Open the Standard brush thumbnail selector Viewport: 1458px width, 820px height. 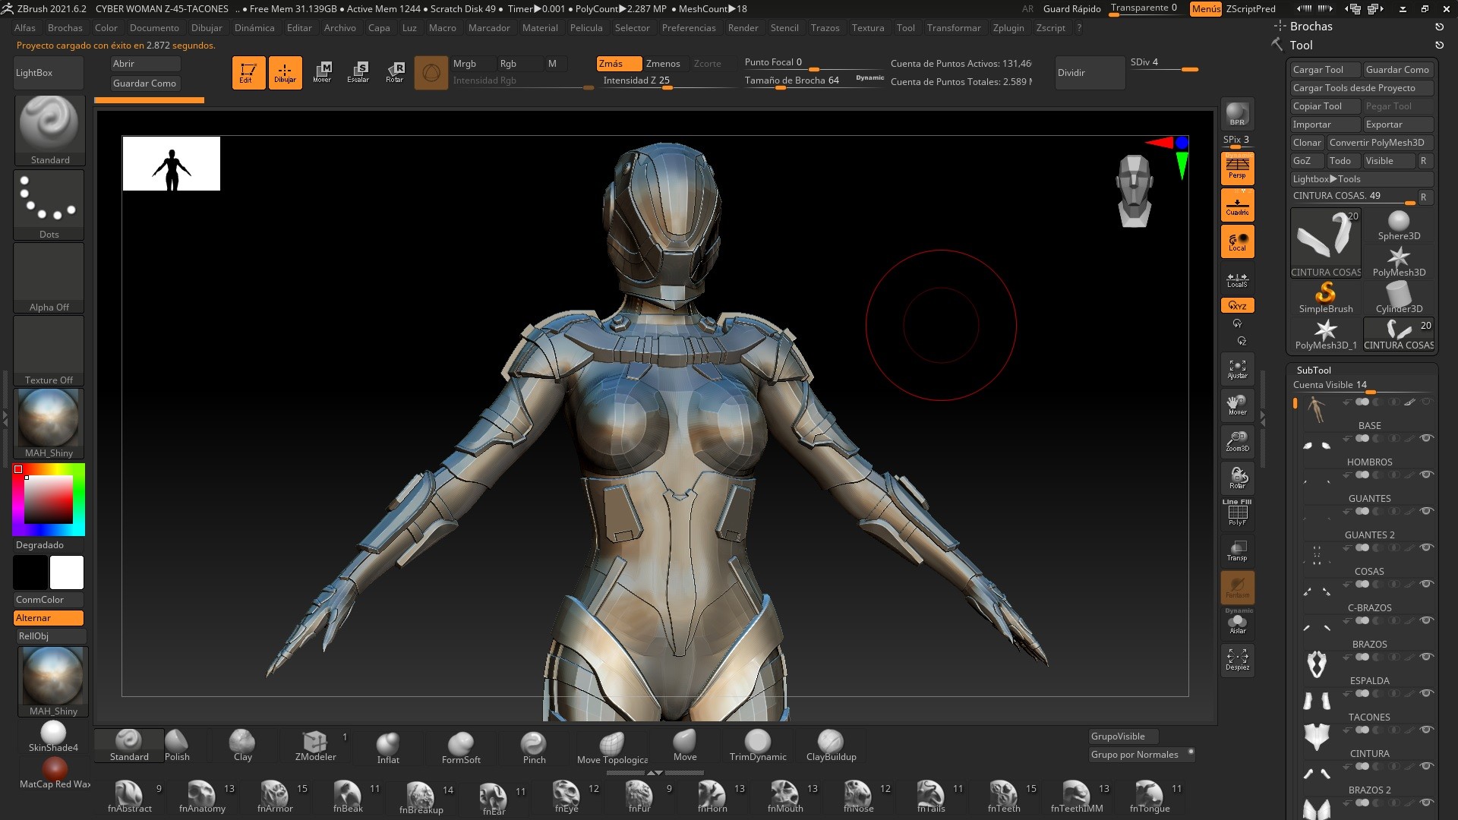[49, 131]
